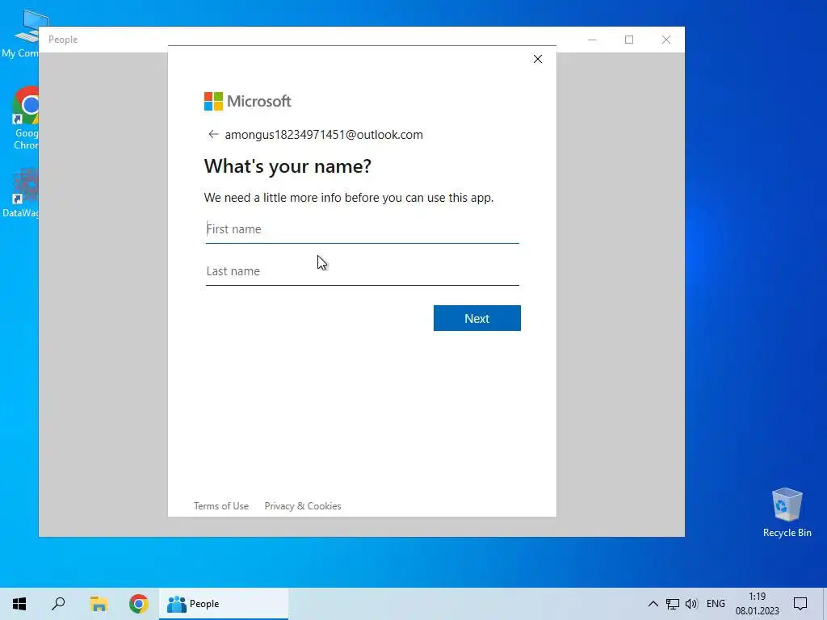Select People app taskbar button

tap(224, 604)
